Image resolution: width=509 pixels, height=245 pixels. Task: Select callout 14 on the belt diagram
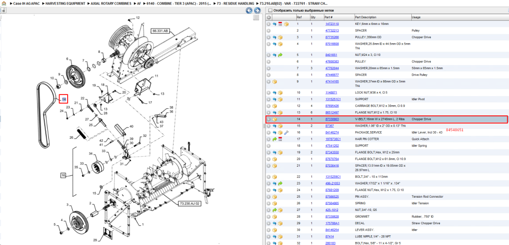tap(64, 99)
